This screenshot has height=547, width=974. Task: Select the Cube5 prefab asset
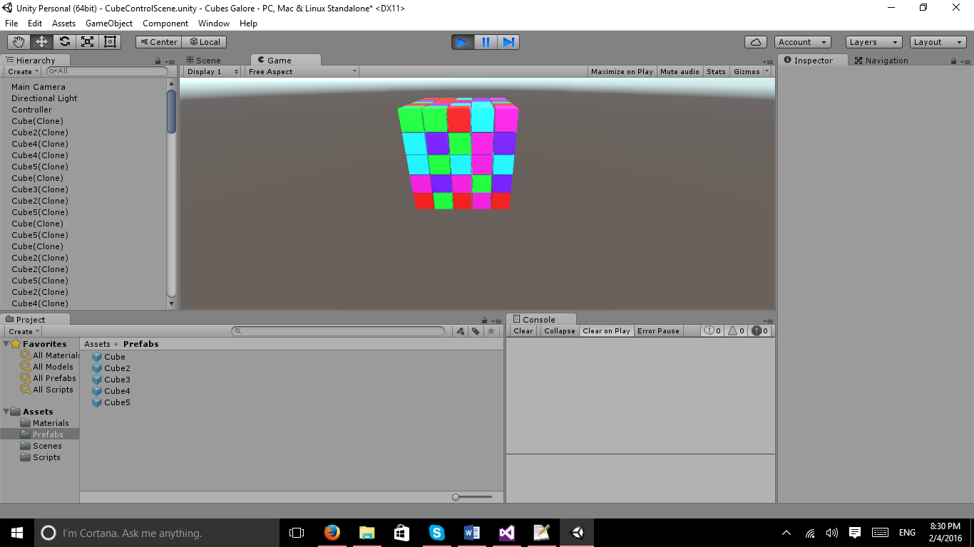pyautogui.click(x=111, y=402)
